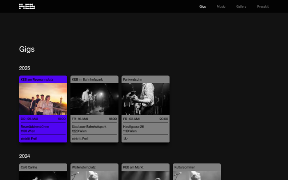Click the 1220 Wien address line
This screenshot has width=288, height=180.
click(79, 131)
